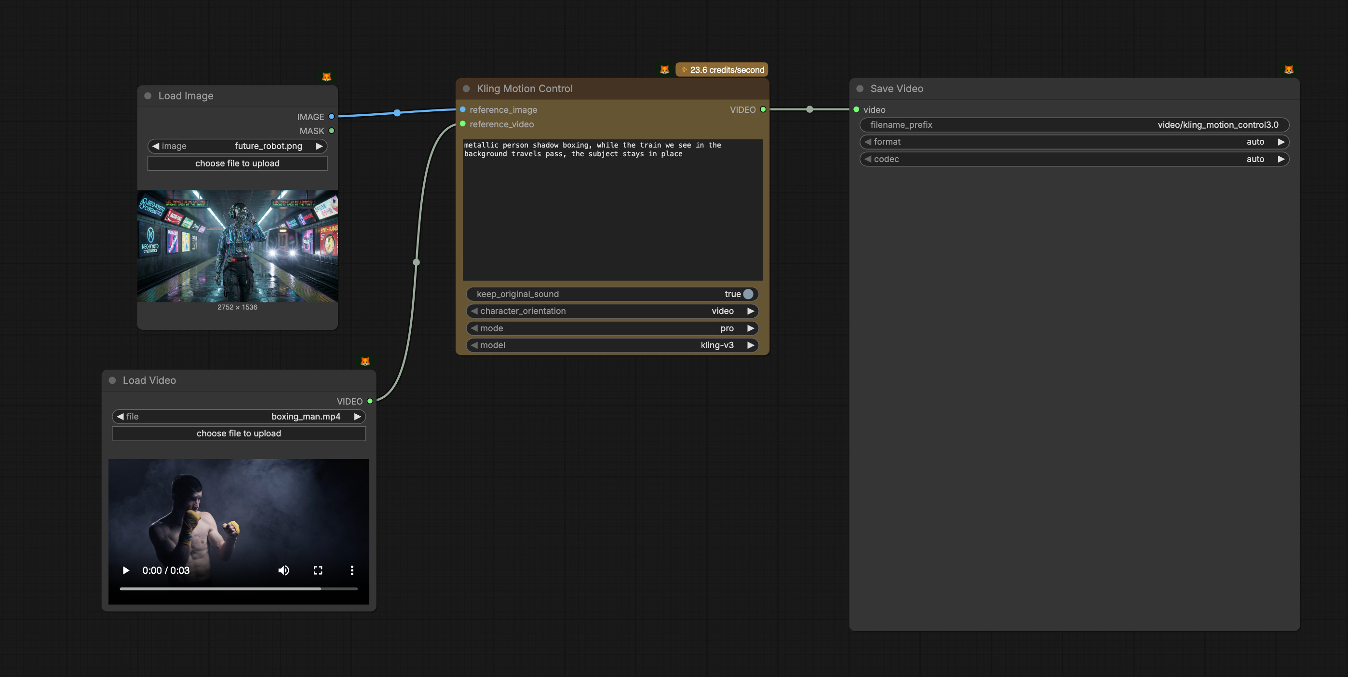Click next arrow on format field

point(1281,142)
